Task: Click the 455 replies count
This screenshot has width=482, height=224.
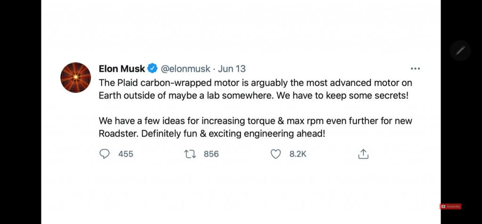Action: (126, 154)
